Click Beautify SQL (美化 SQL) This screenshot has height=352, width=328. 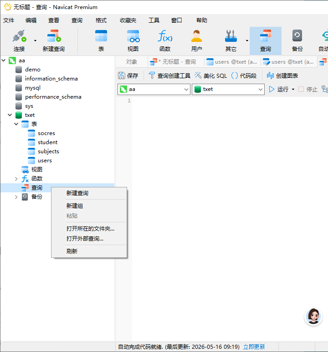point(210,75)
